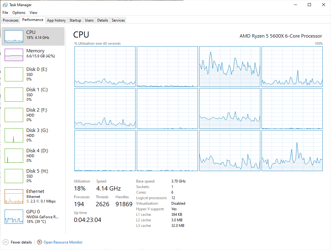Click the 4.14 GHz speed value in stats
This screenshot has height=250, width=331.
click(x=108, y=188)
